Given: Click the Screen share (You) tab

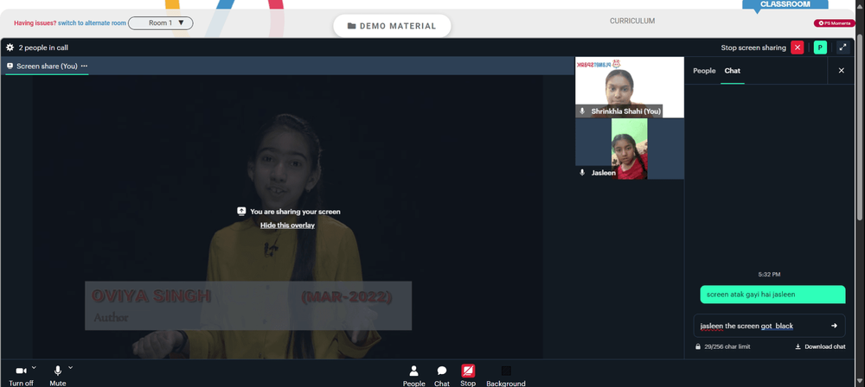Looking at the screenshot, I should tap(47, 66).
